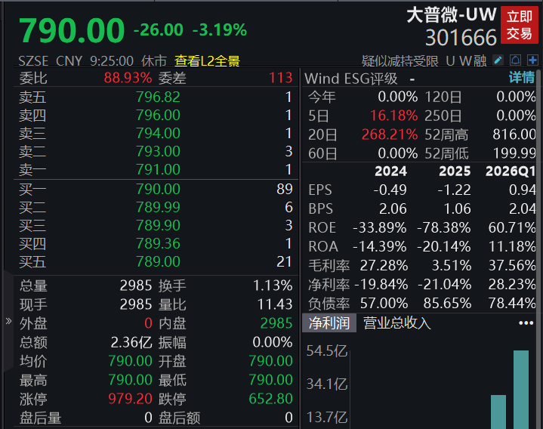Viewport: 543px width, 429px height.
Task: Click 换手 value 1.13%
Action: 273,285
